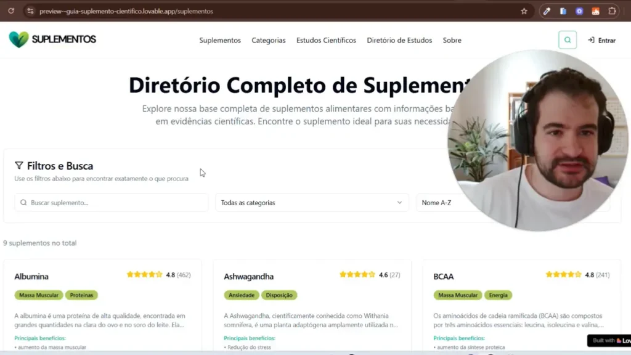
Task: Click the green heart Suplementos logo
Action: 18,39
